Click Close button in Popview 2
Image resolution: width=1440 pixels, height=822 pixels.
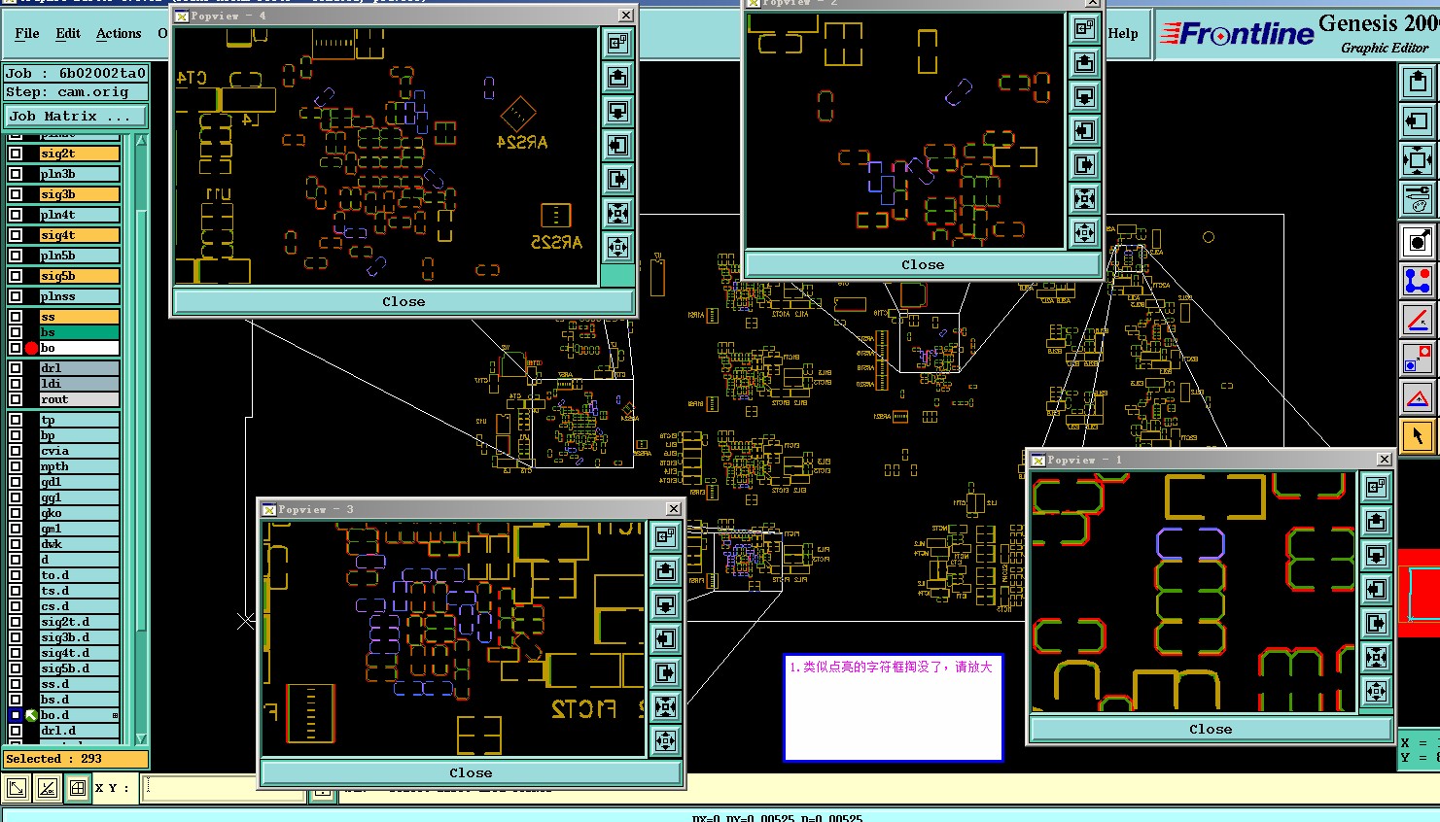click(923, 264)
